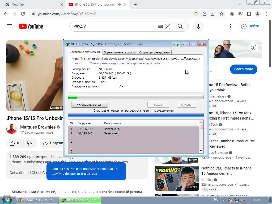Open the YouTube hamburger guide menu
The height and width of the screenshot is (204, 272).
click(10, 26)
